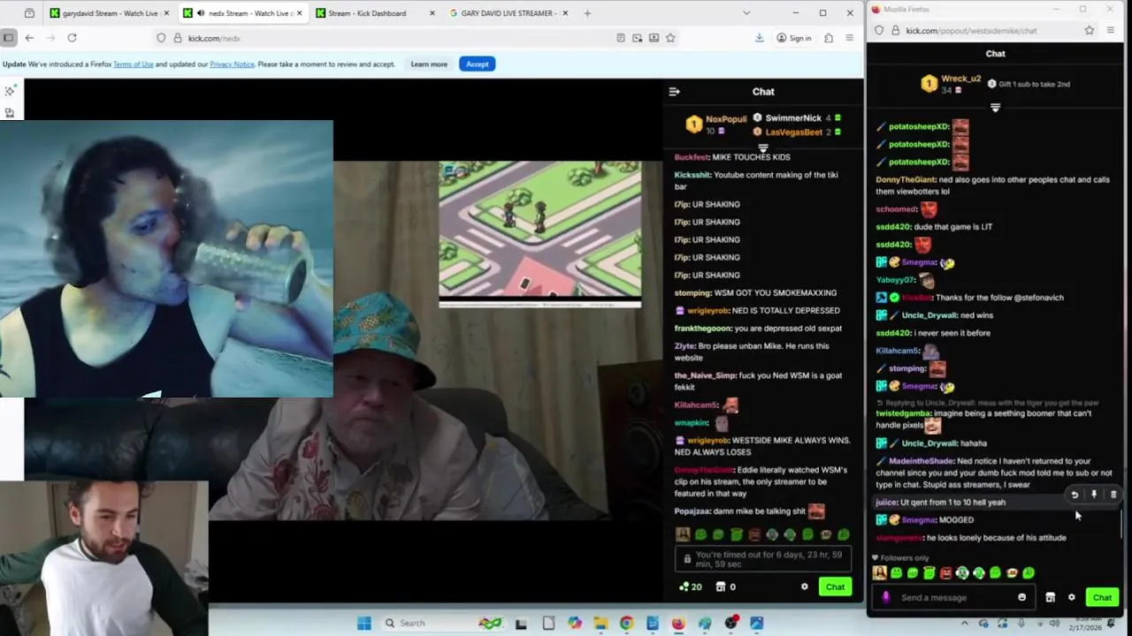The height and width of the screenshot is (636, 1132).
Task: Open tracking protection shield in main window
Action: 161,38
